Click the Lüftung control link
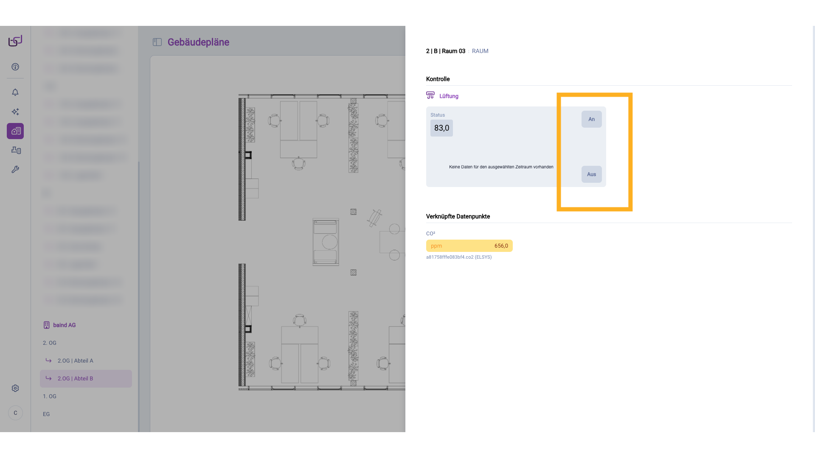This screenshot has height=458, width=815. pos(448,96)
